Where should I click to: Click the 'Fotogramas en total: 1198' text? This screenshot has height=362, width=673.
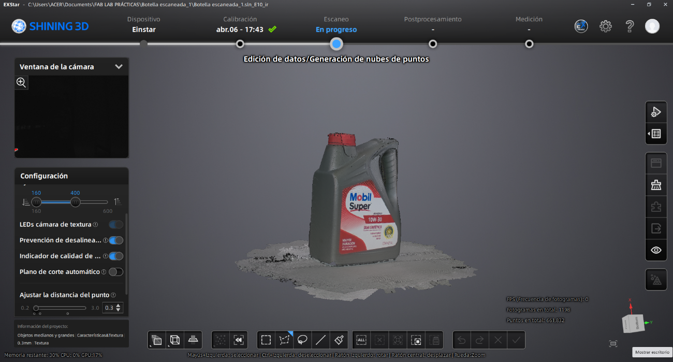click(x=538, y=310)
